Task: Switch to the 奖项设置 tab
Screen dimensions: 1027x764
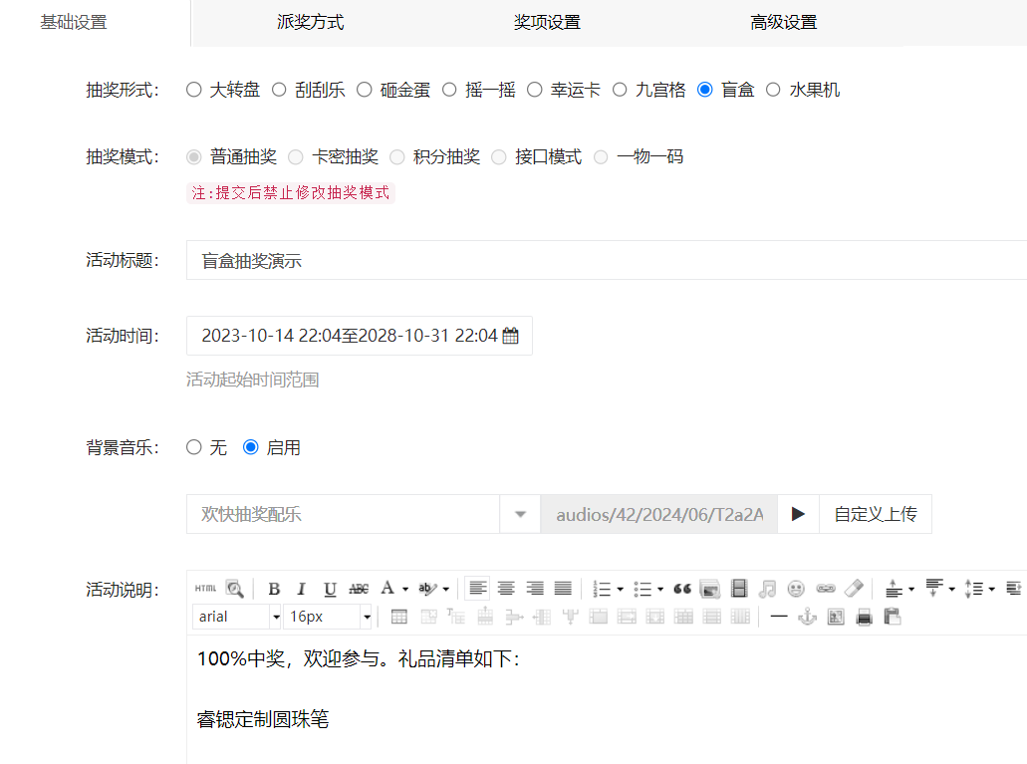Action: pyautogui.click(x=546, y=21)
